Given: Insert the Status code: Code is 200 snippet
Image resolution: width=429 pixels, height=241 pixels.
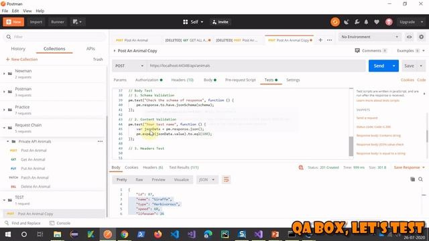Looking at the screenshot, I should 373,127.
